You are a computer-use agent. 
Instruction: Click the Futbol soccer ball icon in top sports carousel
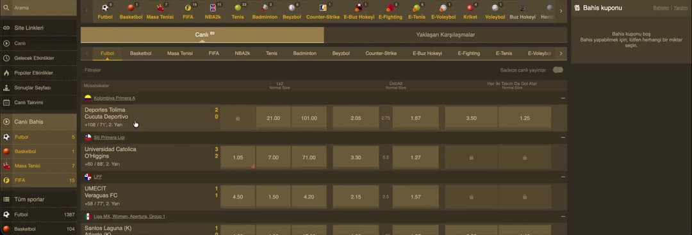pyautogui.click(x=104, y=8)
